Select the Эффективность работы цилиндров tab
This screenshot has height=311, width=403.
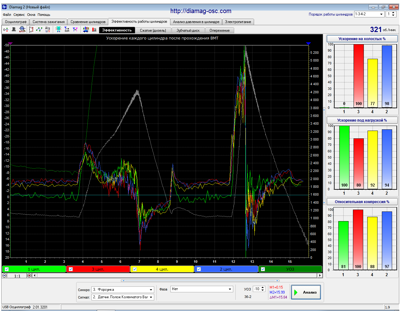pyautogui.click(x=139, y=21)
